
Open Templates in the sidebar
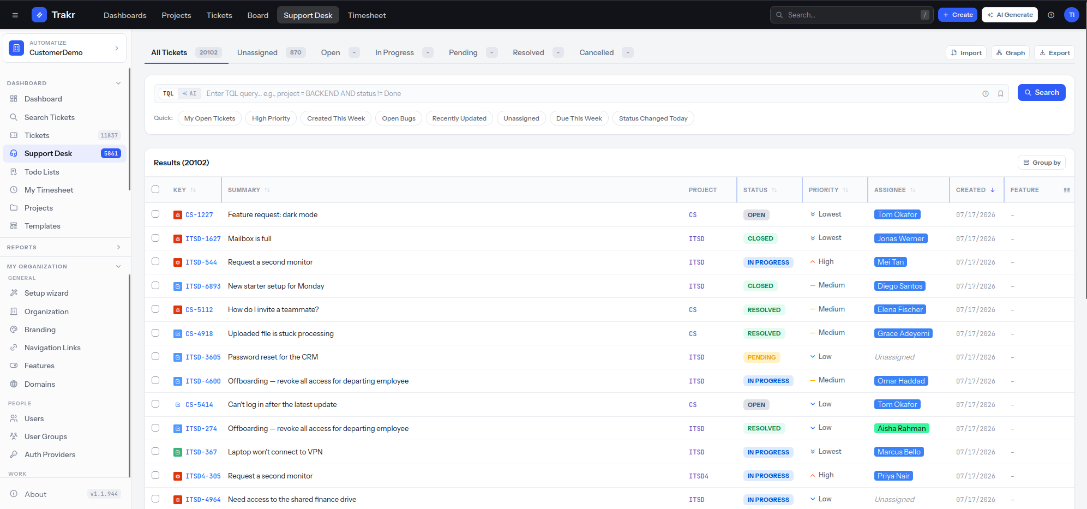[64, 226]
